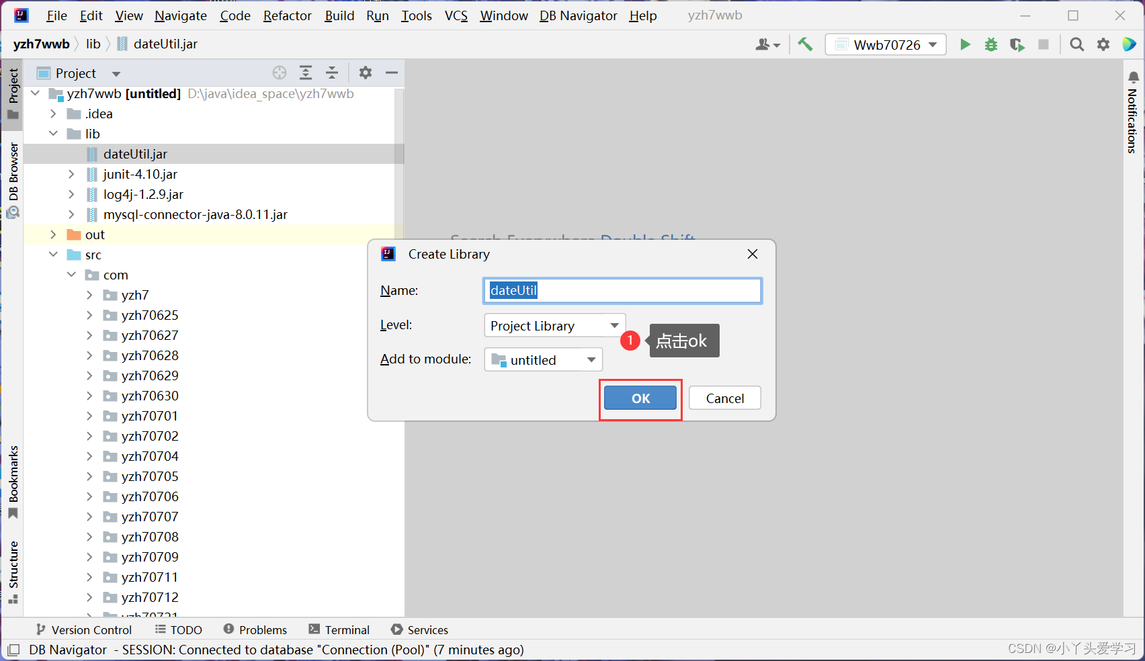This screenshot has width=1145, height=661.
Task: Open Search Everywhere magnifier icon
Action: (x=1076, y=44)
